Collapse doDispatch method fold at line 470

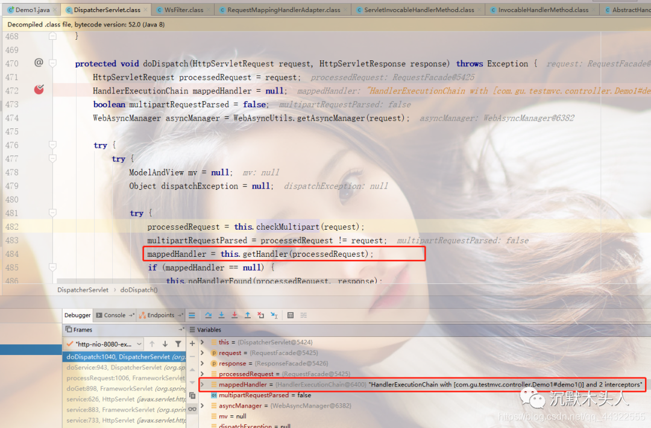point(52,63)
